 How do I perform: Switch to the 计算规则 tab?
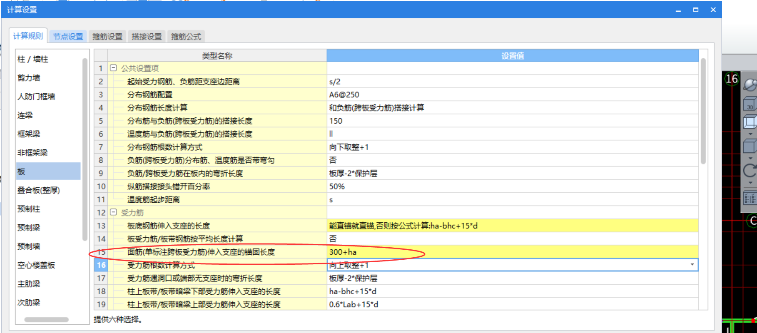pos(28,36)
